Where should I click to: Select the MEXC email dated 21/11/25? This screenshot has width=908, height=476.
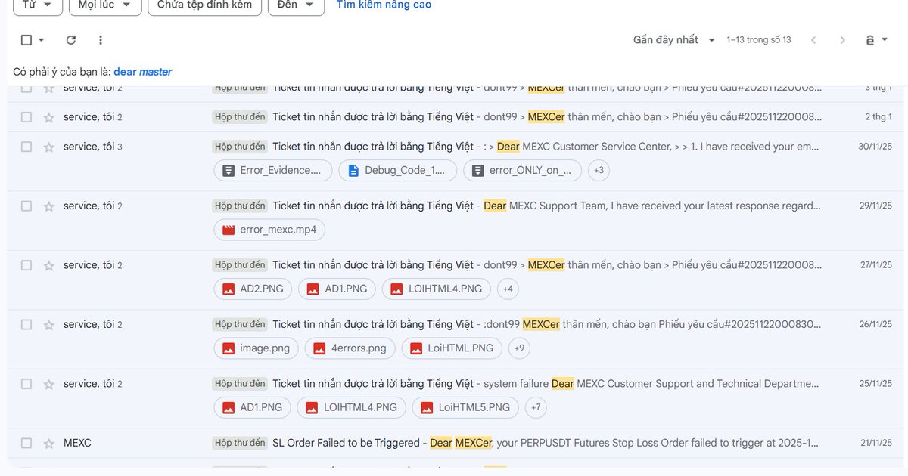coord(26,444)
